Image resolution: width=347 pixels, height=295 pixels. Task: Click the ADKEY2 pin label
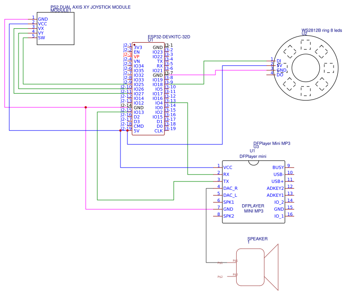pyautogui.click(x=275, y=188)
